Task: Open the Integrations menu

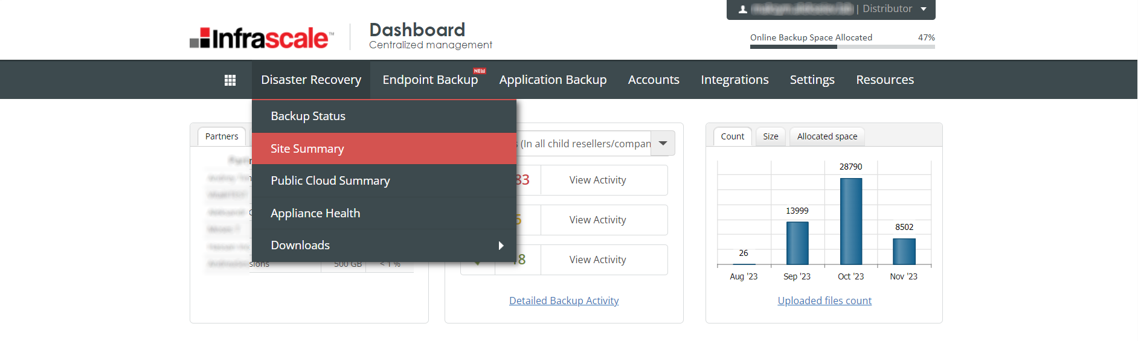Action: pyautogui.click(x=735, y=80)
